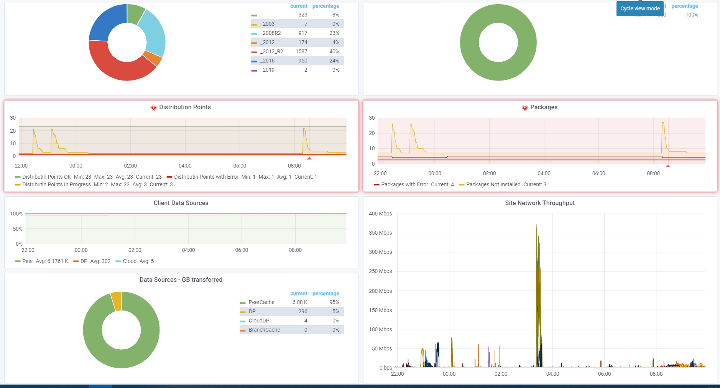Click the Cloud legend item in Client Data Sources
The image size is (720, 388).
pyautogui.click(x=130, y=261)
